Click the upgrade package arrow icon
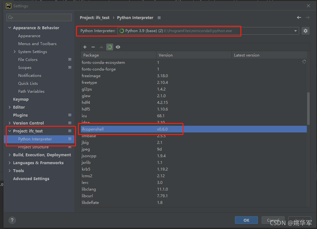This screenshot has height=229, width=317. [101, 47]
